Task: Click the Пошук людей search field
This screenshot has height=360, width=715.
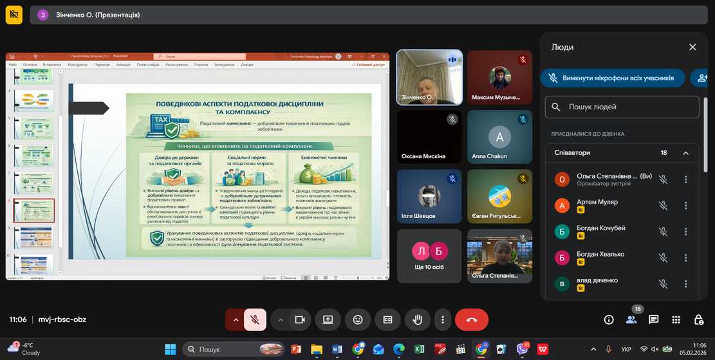Action: pyautogui.click(x=622, y=107)
